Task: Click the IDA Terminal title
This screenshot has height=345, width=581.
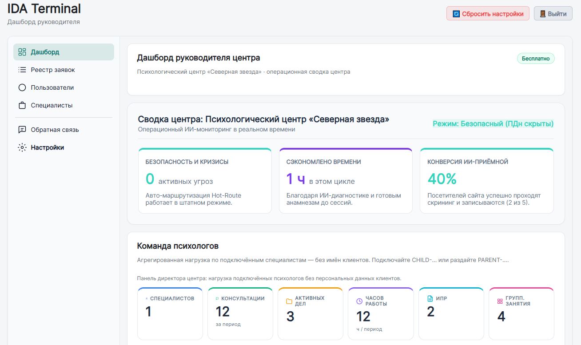Action: tap(44, 8)
